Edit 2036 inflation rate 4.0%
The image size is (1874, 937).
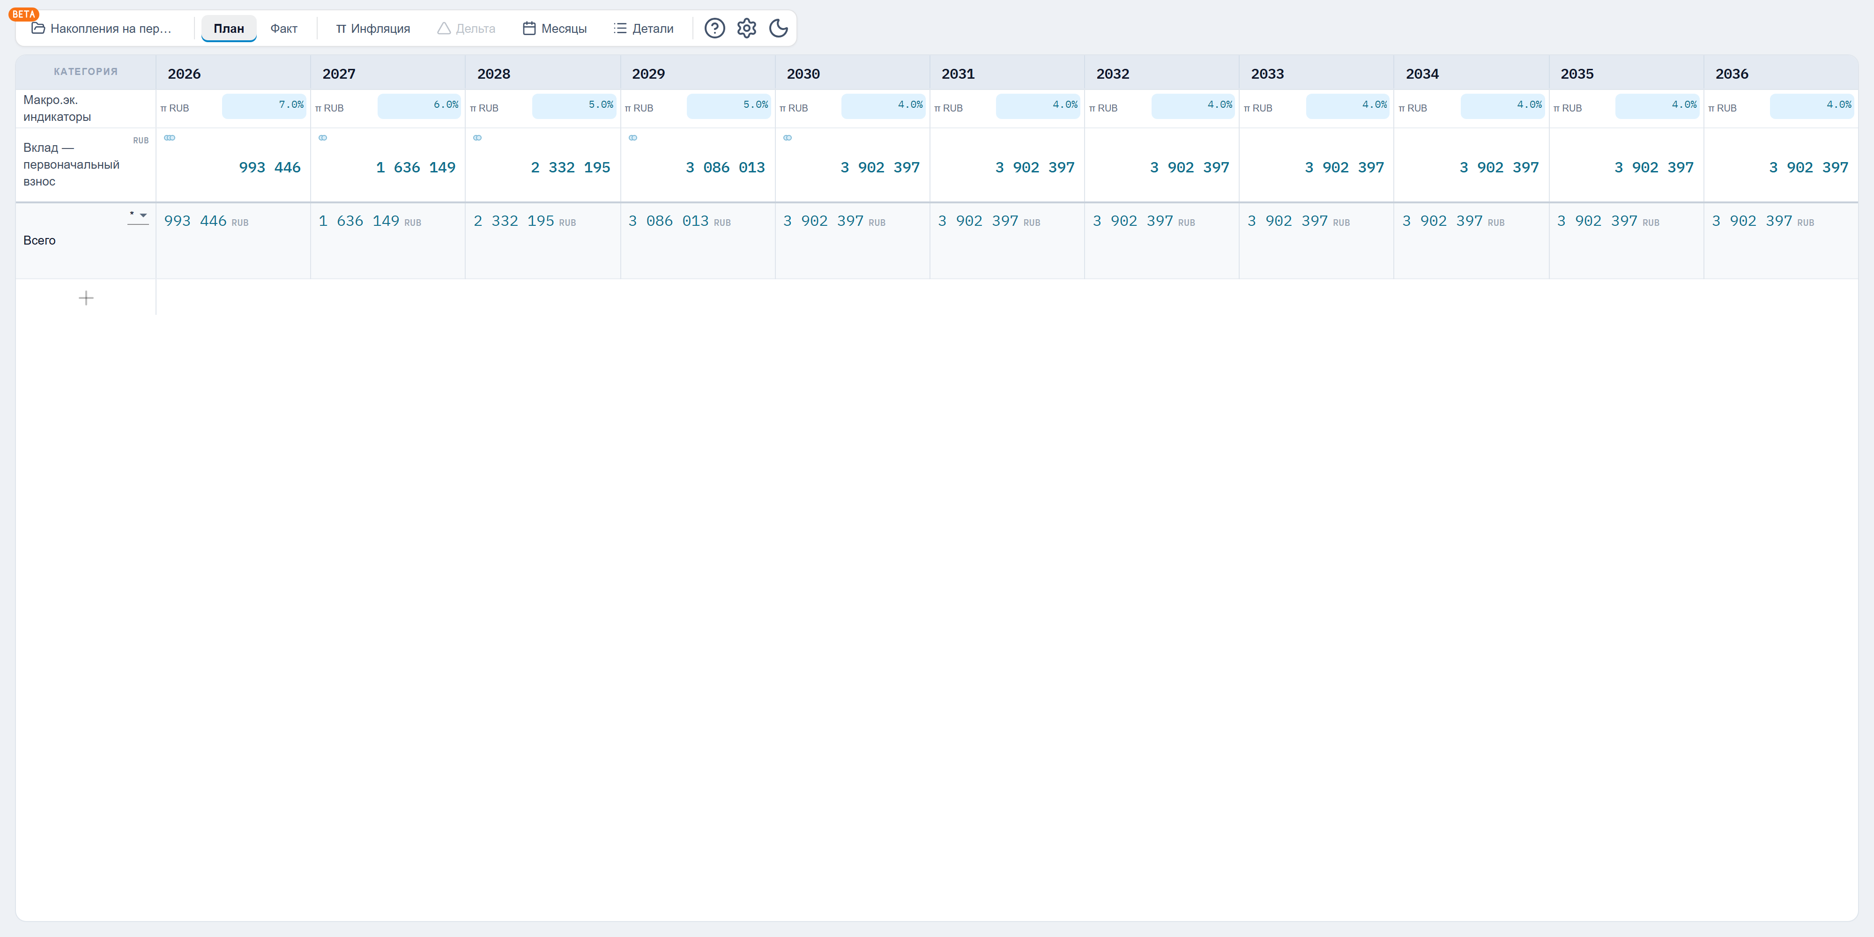[1812, 105]
